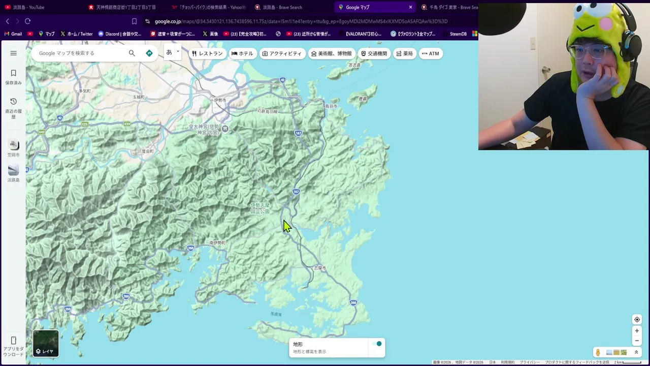Click the site settings icon in address bar
Viewport: 650px width, 366px height.
click(x=147, y=21)
